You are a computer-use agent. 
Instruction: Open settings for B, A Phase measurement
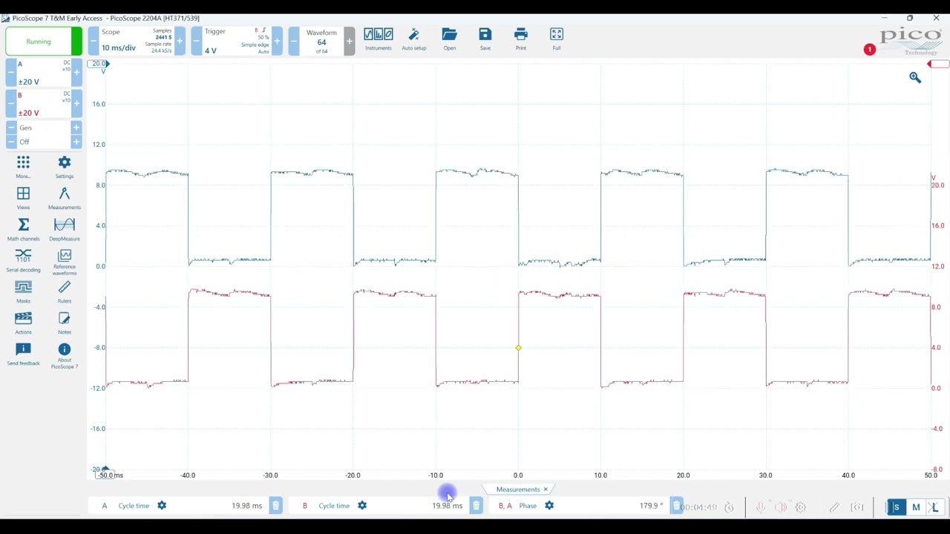tap(549, 506)
